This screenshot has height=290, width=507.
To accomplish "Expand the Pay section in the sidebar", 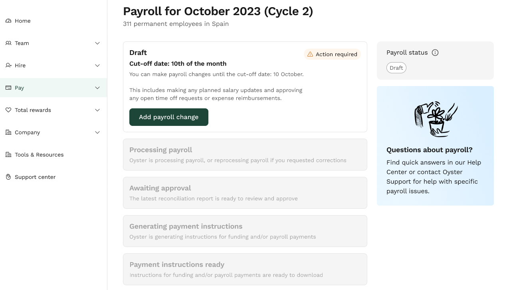I will [x=97, y=88].
